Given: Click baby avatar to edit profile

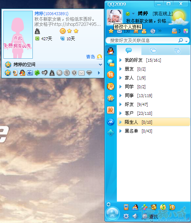Looking at the screenshot, I should point(114,17).
